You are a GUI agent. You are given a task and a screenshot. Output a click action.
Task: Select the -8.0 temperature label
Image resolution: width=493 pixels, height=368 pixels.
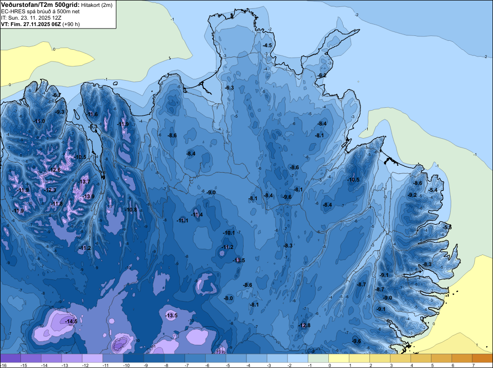tap(228, 298)
